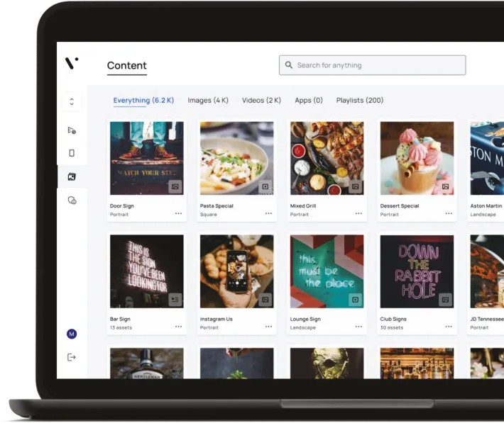Click the app logo in the sidebar

click(72, 64)
